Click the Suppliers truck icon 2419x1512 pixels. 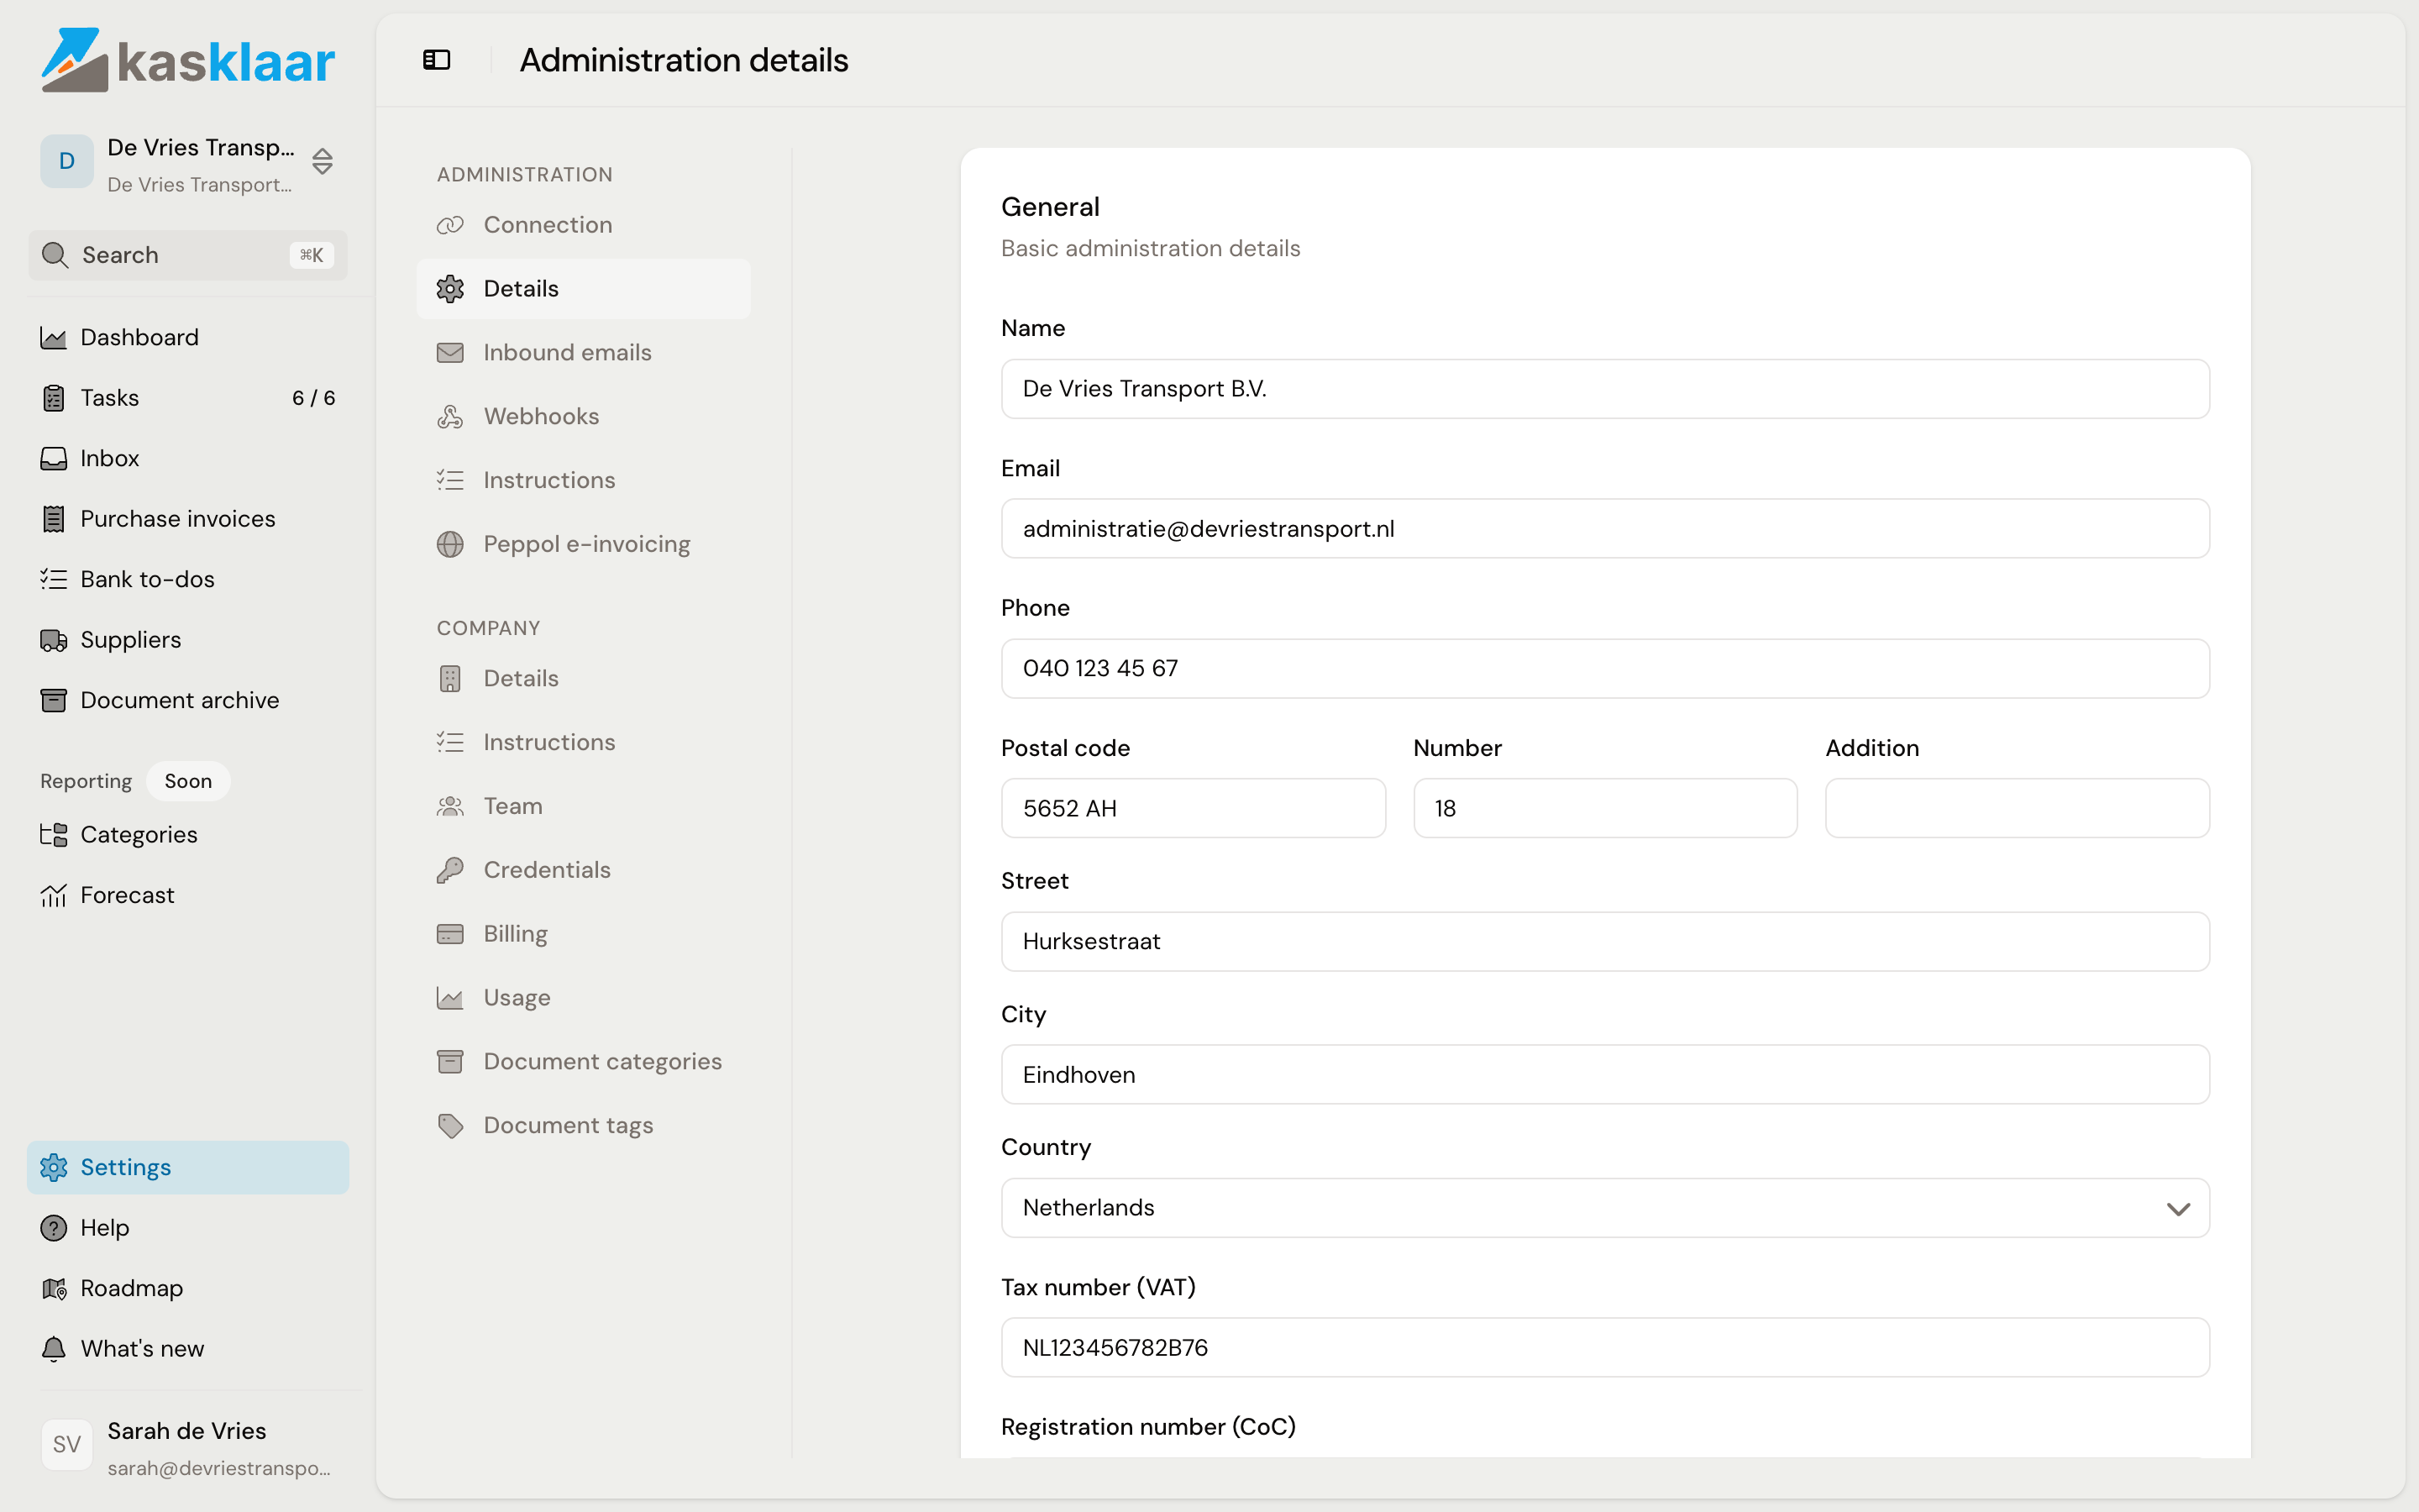pyautogui.click(x=53, y=640)
